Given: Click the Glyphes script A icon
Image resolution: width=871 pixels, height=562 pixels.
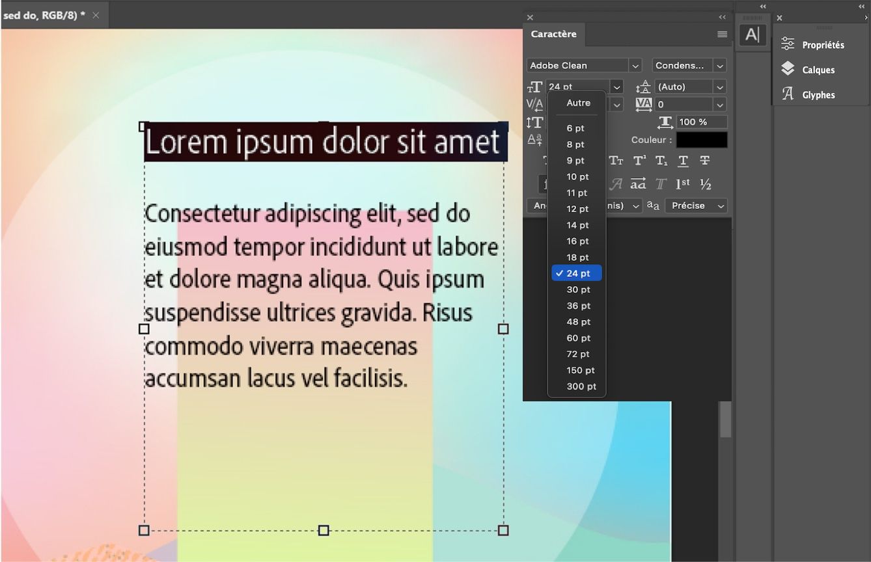Looking at the screenshot, I should point(788,94).
